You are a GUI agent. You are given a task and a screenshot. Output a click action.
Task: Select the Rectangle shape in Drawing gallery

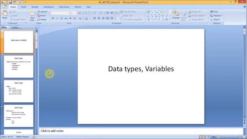pyautogui.click(x=159, y=12)
